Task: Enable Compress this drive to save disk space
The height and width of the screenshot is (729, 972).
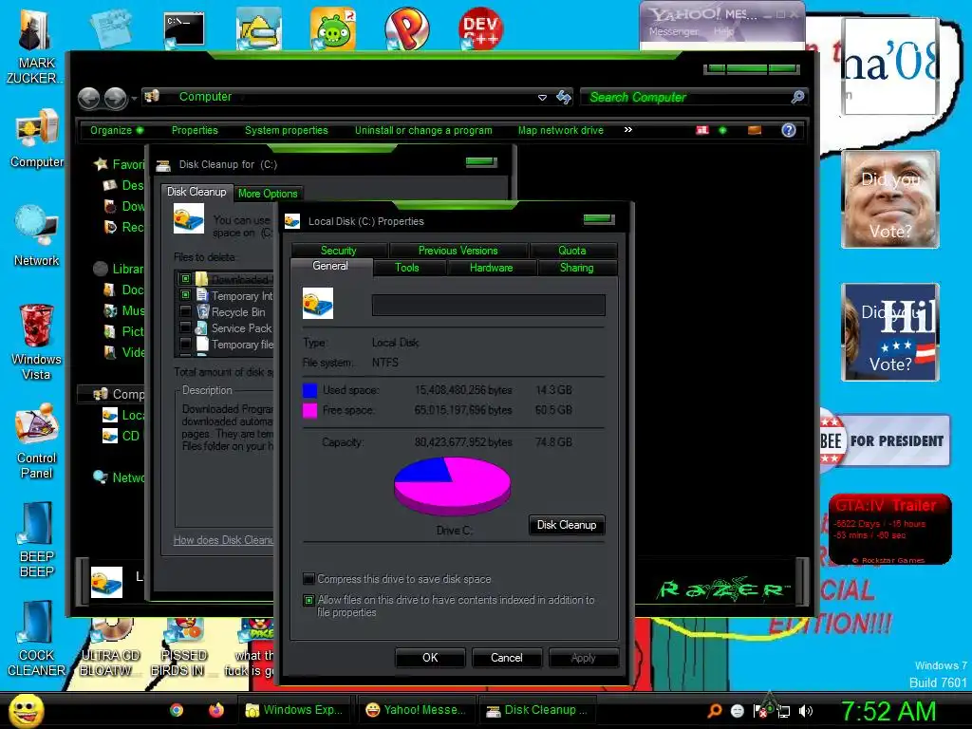Action: (308, 579)
